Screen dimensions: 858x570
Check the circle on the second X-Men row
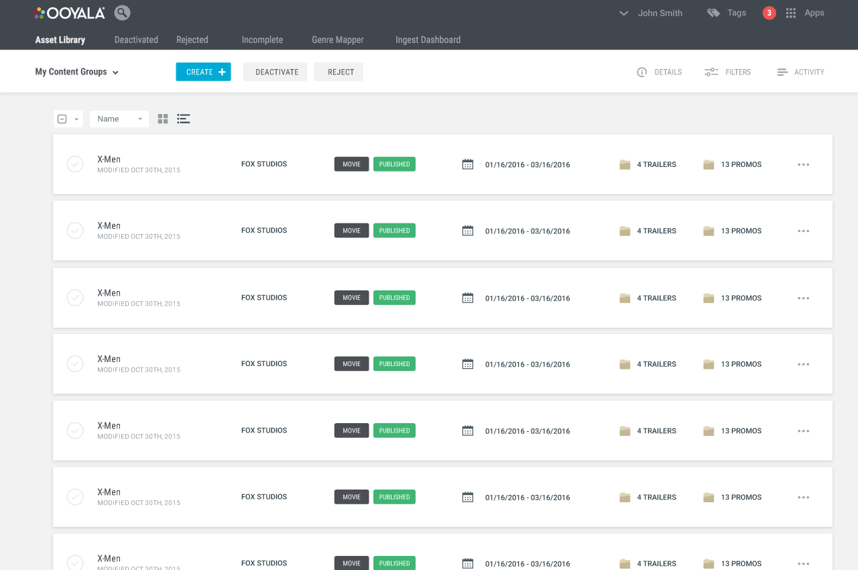[x=75, y=230]
